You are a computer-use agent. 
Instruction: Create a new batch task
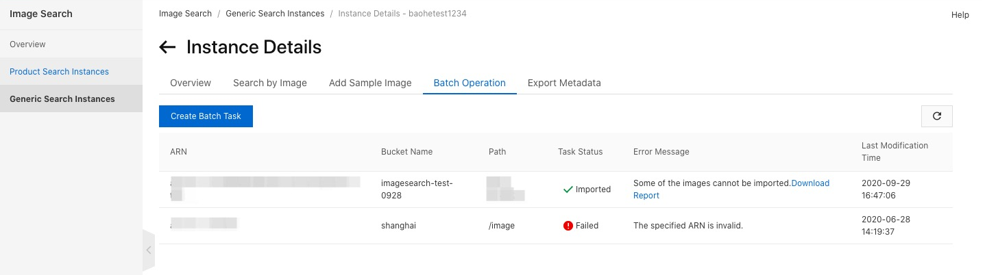coord(206,116)
